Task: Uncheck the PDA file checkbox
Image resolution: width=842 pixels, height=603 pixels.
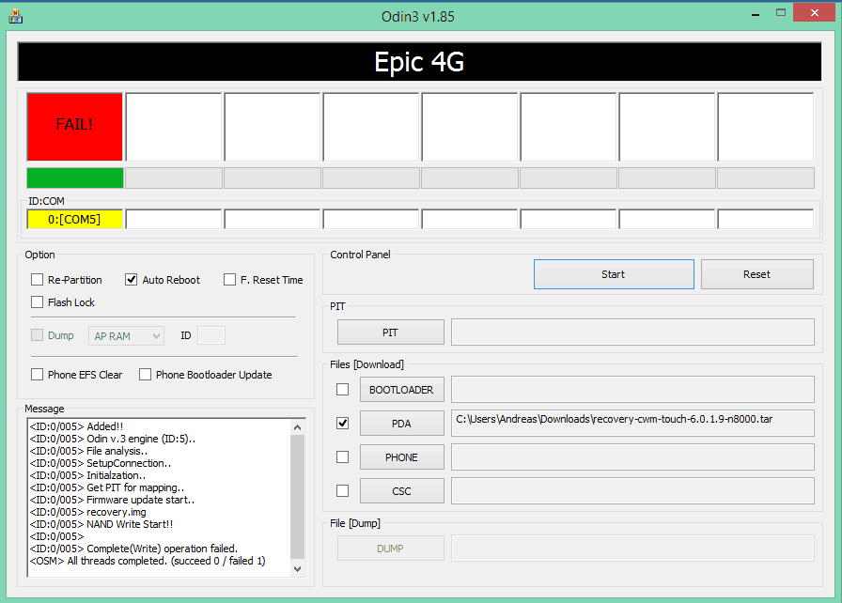Action: tap(342, 424)
